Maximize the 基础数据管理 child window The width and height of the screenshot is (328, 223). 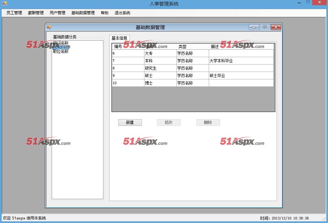click(265, 27)
